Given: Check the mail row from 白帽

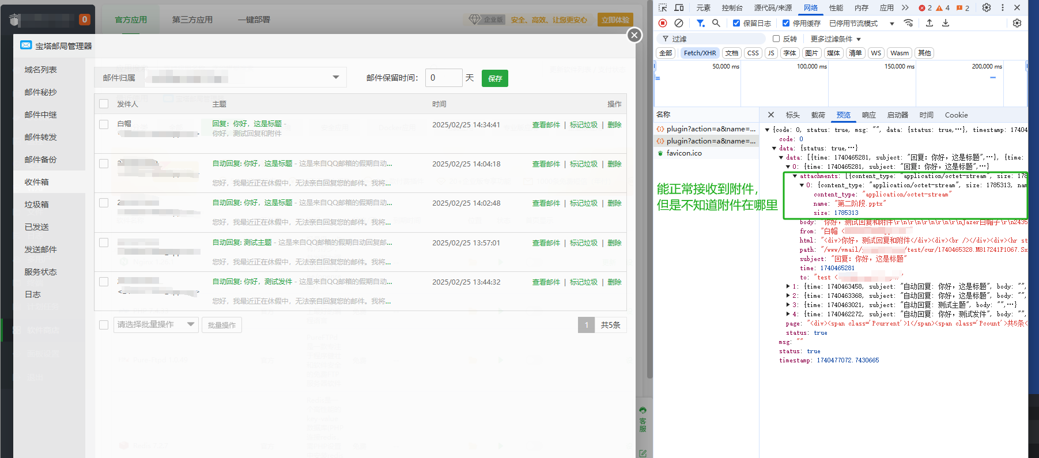Looking at the screenshot, I should coord(104,124).
